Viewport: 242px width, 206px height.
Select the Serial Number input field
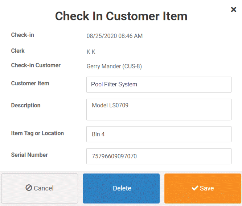point(159,156)
